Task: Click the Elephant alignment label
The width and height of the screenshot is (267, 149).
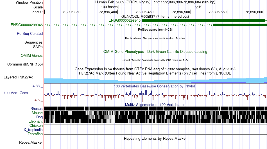Action: [x=36, y=121]
